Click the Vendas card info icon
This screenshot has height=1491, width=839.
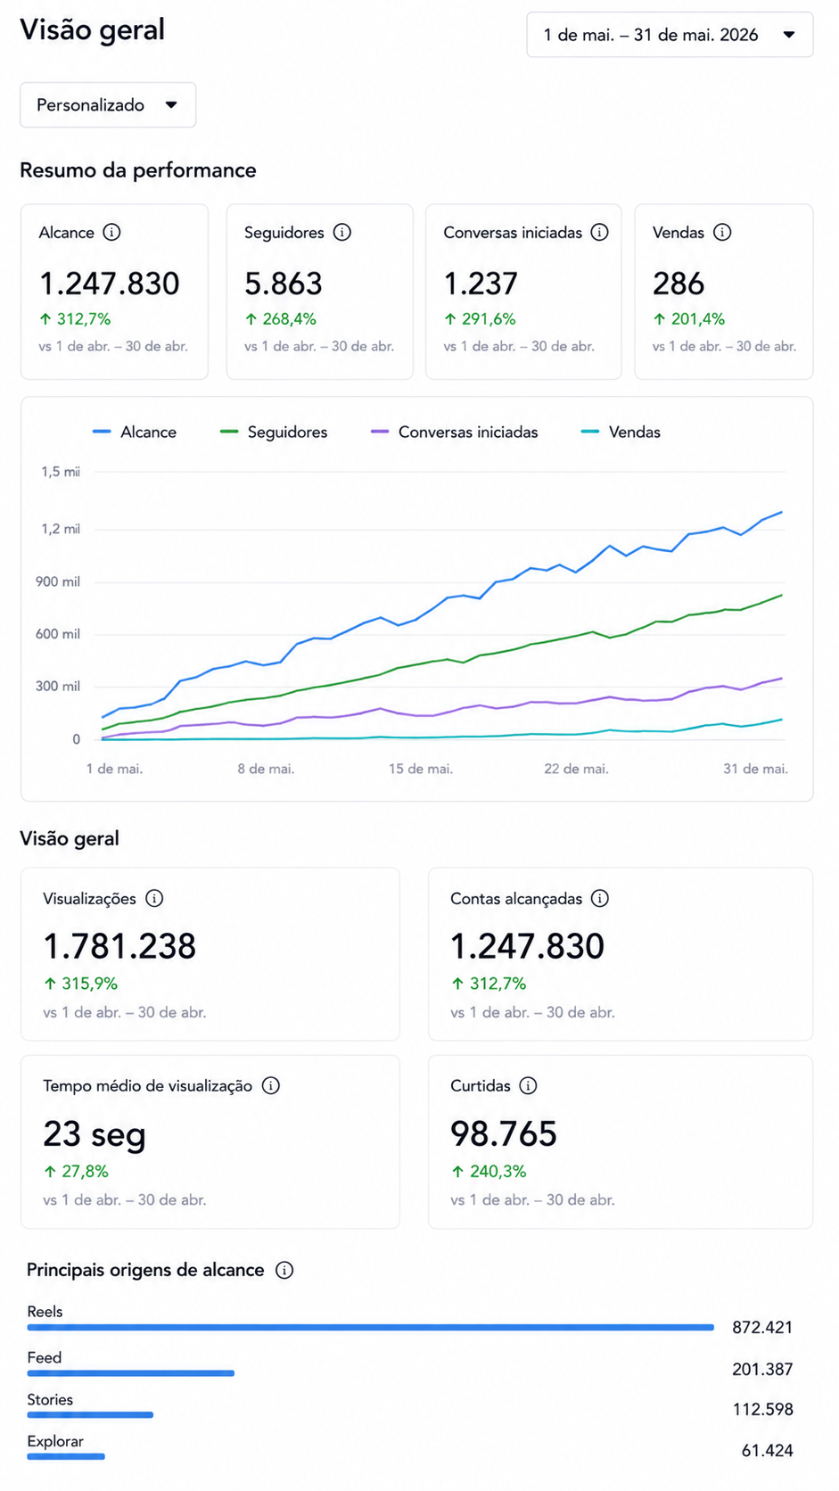click(723, 233)
